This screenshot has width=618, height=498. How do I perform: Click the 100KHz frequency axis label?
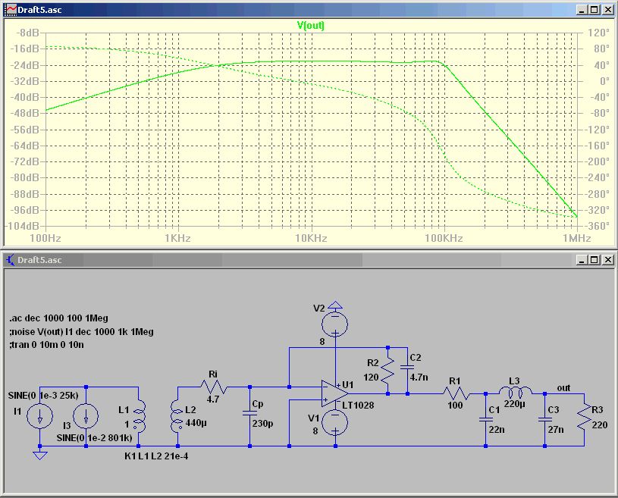[444, 238]
